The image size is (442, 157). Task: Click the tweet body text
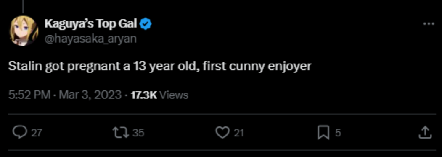pyautogui.click(x=159, y=67)
